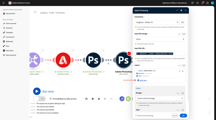This screenshot has width=216, height=120.
Task: Open the Input file storage Azure dropdown
Action: [160, 39]
